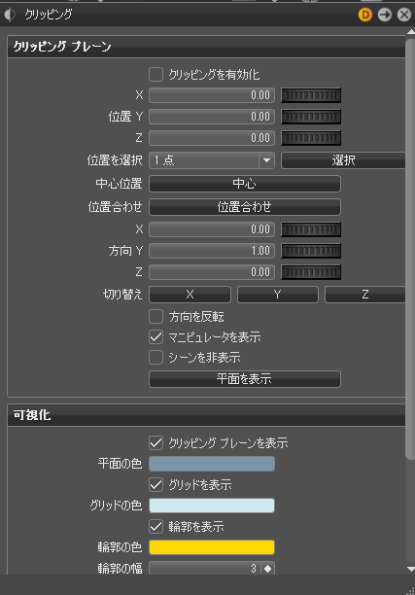Screen dimensions: 415x595
Task: Click the scrollbar down arrow
Action: [x=410, y=569]
